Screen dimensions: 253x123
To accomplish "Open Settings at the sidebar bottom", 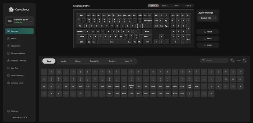I will (14, 111).
